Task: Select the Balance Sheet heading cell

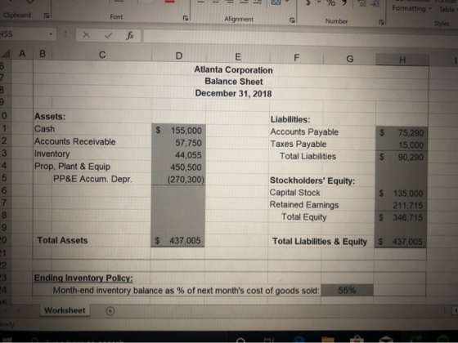Action: pos(234,82)
